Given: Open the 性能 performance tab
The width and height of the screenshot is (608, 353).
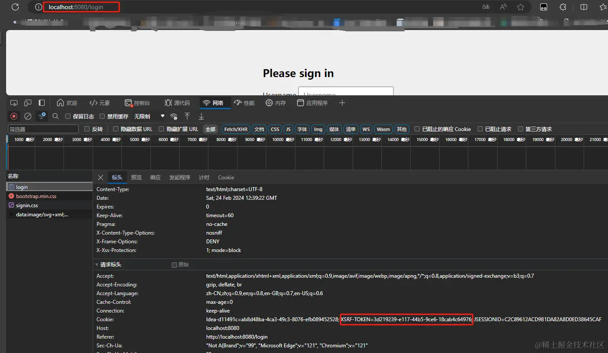Looking at the screenshot, I should click(x=244, y=103).
